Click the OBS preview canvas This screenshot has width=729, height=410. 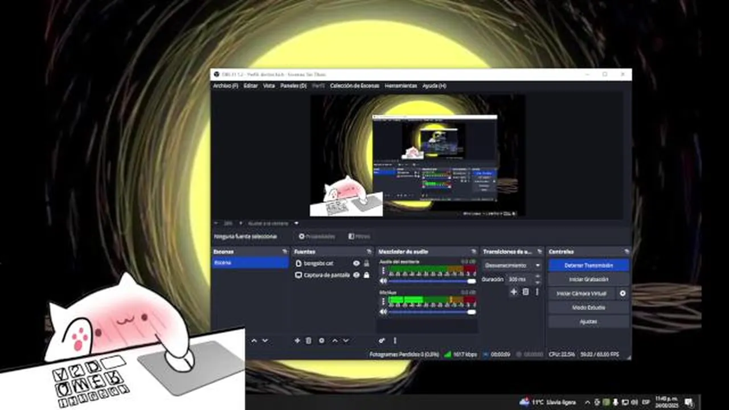click(x=417, y=155)
